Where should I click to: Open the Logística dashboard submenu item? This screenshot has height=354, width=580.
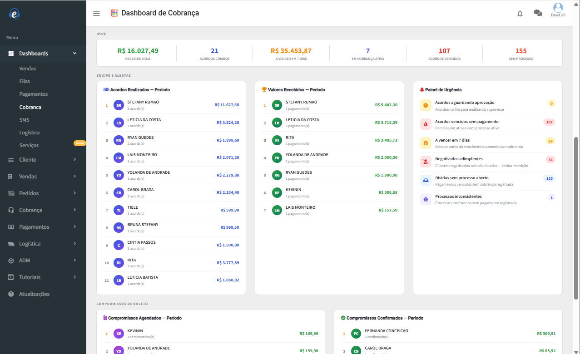(x=30, y=133)
